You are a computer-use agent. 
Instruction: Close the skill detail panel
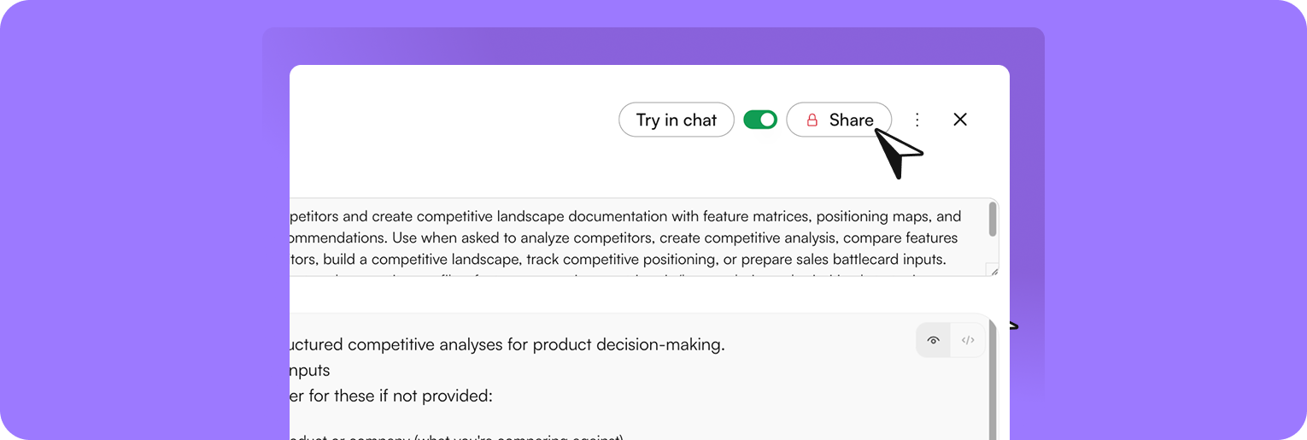pyautogui.click(x=960, y=120)
